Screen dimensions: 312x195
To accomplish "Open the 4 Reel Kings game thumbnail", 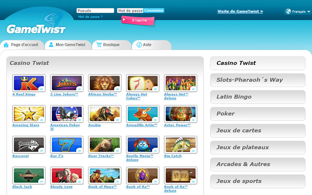I will [x=29, y=83].
